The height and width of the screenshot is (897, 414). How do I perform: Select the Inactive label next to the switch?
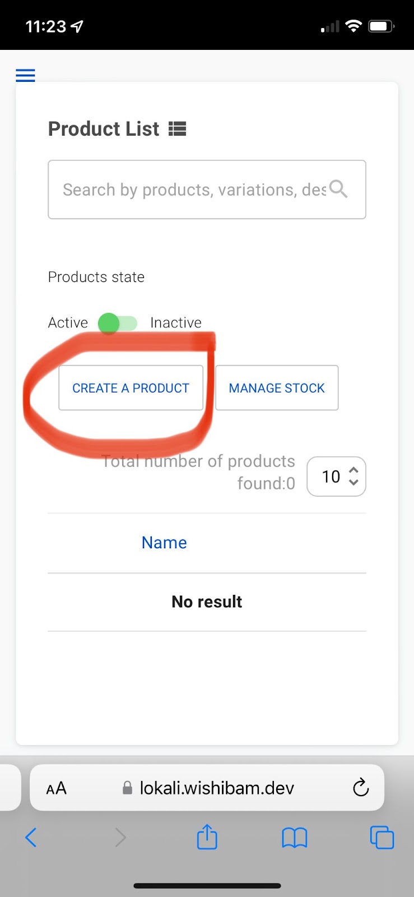coord(176,323)
